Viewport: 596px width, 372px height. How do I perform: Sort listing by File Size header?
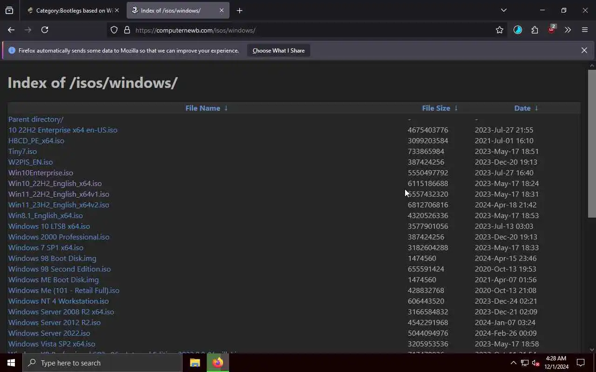coord(436,108)
